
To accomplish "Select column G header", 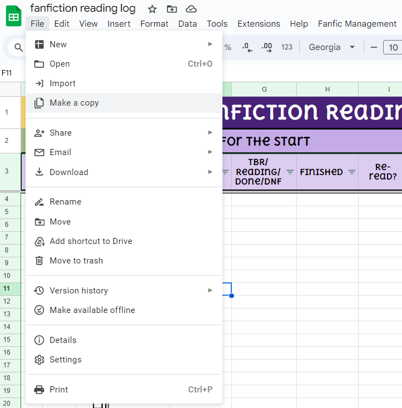I will (x=264, y=89).
